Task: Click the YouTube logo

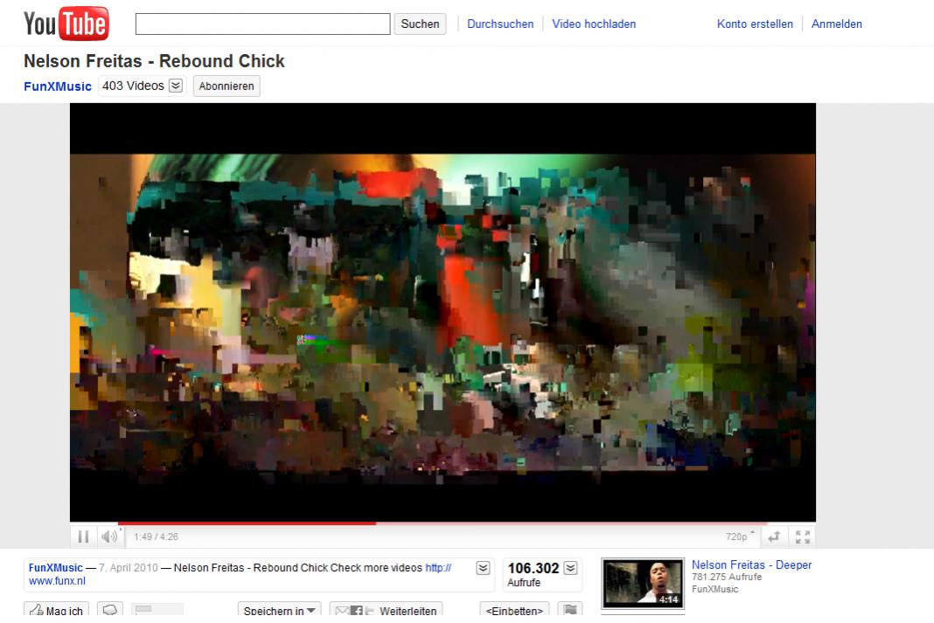Action: [66, 24]
